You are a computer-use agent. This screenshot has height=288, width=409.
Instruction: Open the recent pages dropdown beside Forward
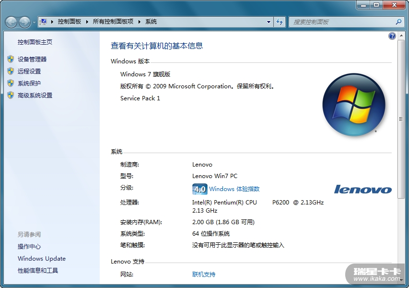(34, 23)
